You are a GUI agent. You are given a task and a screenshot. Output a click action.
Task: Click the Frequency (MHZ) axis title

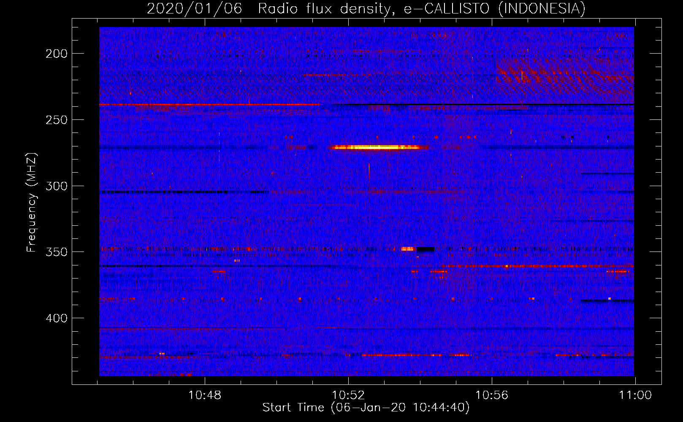[x=32, y=202]
